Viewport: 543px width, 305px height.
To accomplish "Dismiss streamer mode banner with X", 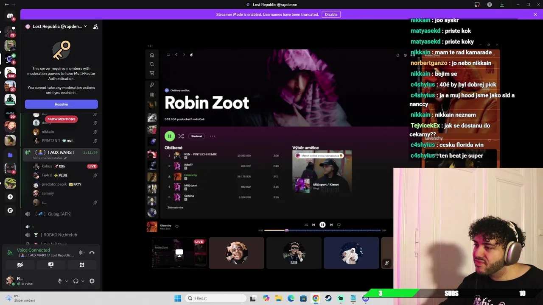I will click(535, 14).
